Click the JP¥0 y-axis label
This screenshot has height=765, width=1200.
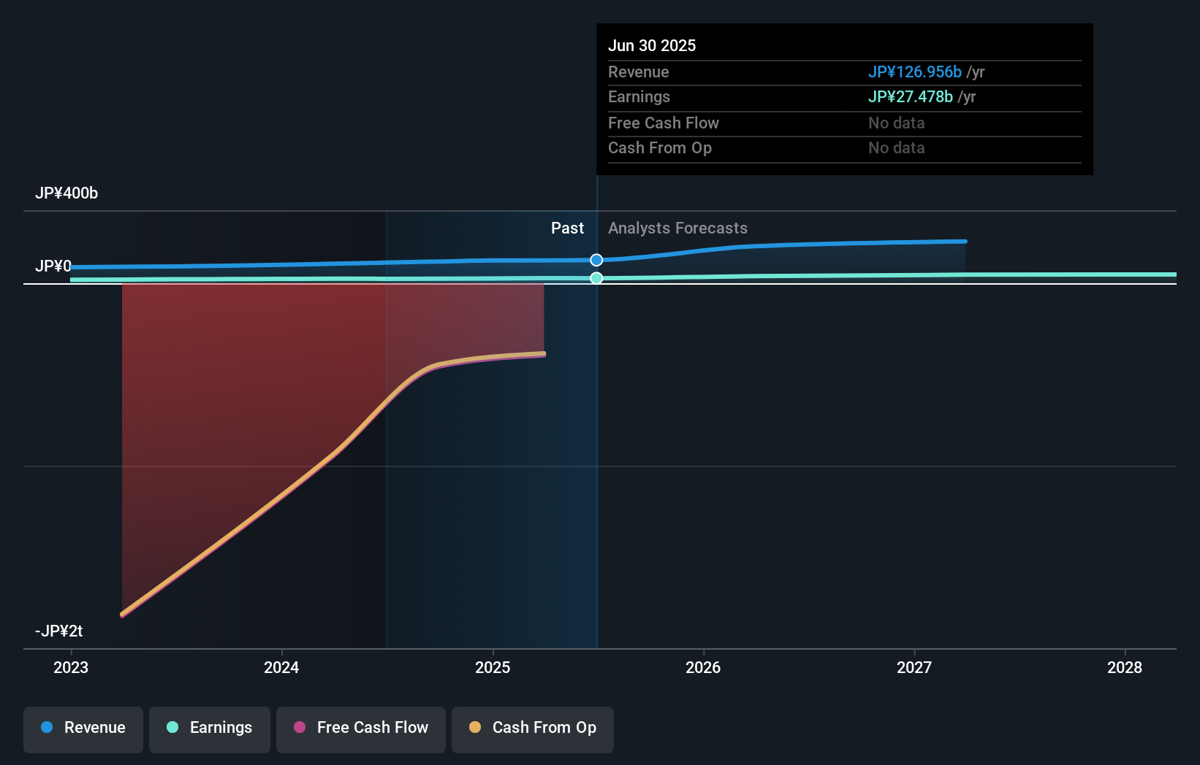click(x=53, y=266)
